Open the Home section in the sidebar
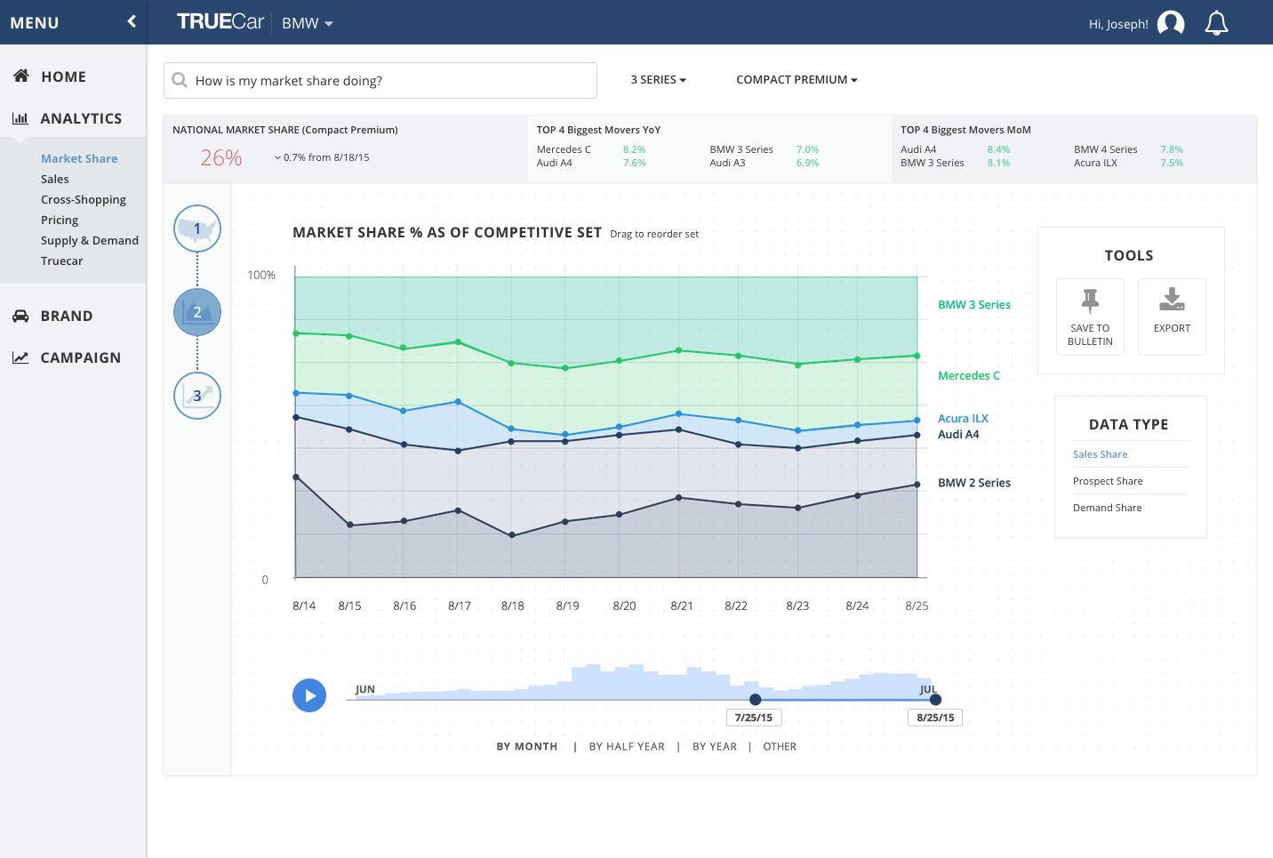 tap(63, 76)
